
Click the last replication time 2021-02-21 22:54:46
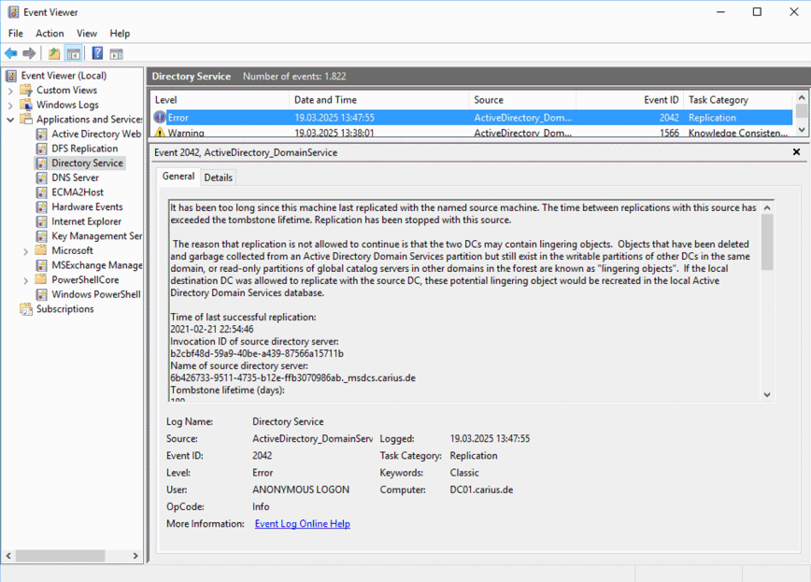[212, 329]
